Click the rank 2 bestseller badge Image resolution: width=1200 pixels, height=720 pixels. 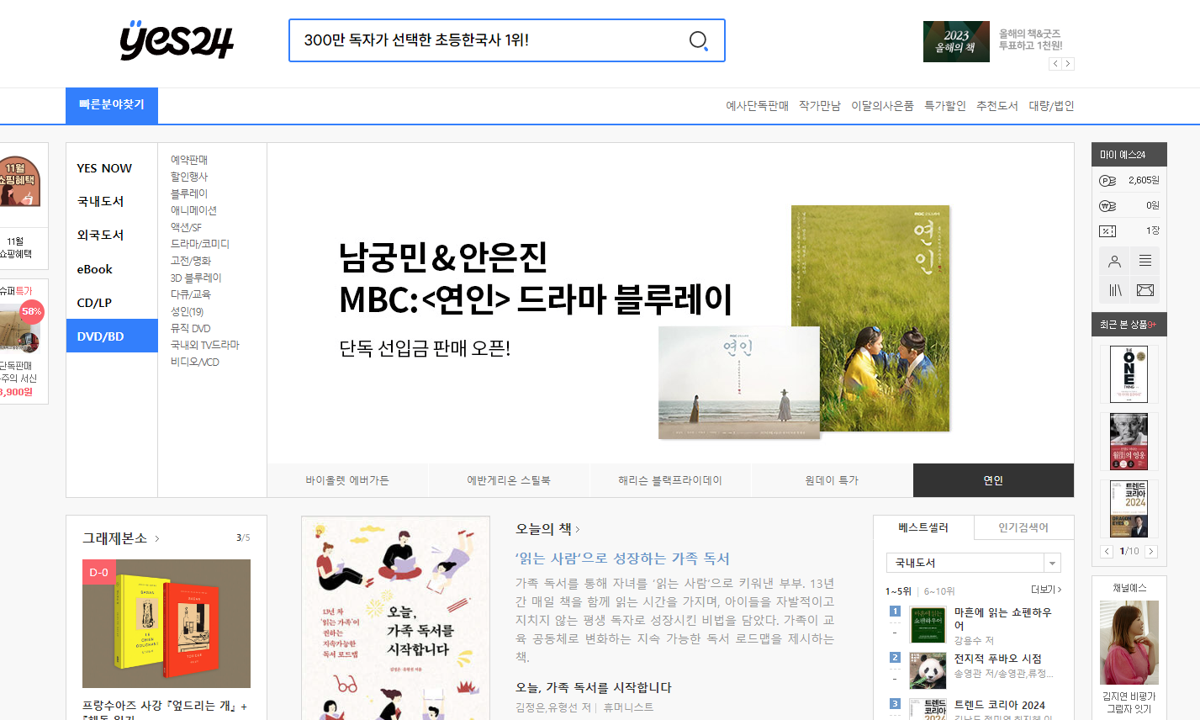[x=895, y=658]
